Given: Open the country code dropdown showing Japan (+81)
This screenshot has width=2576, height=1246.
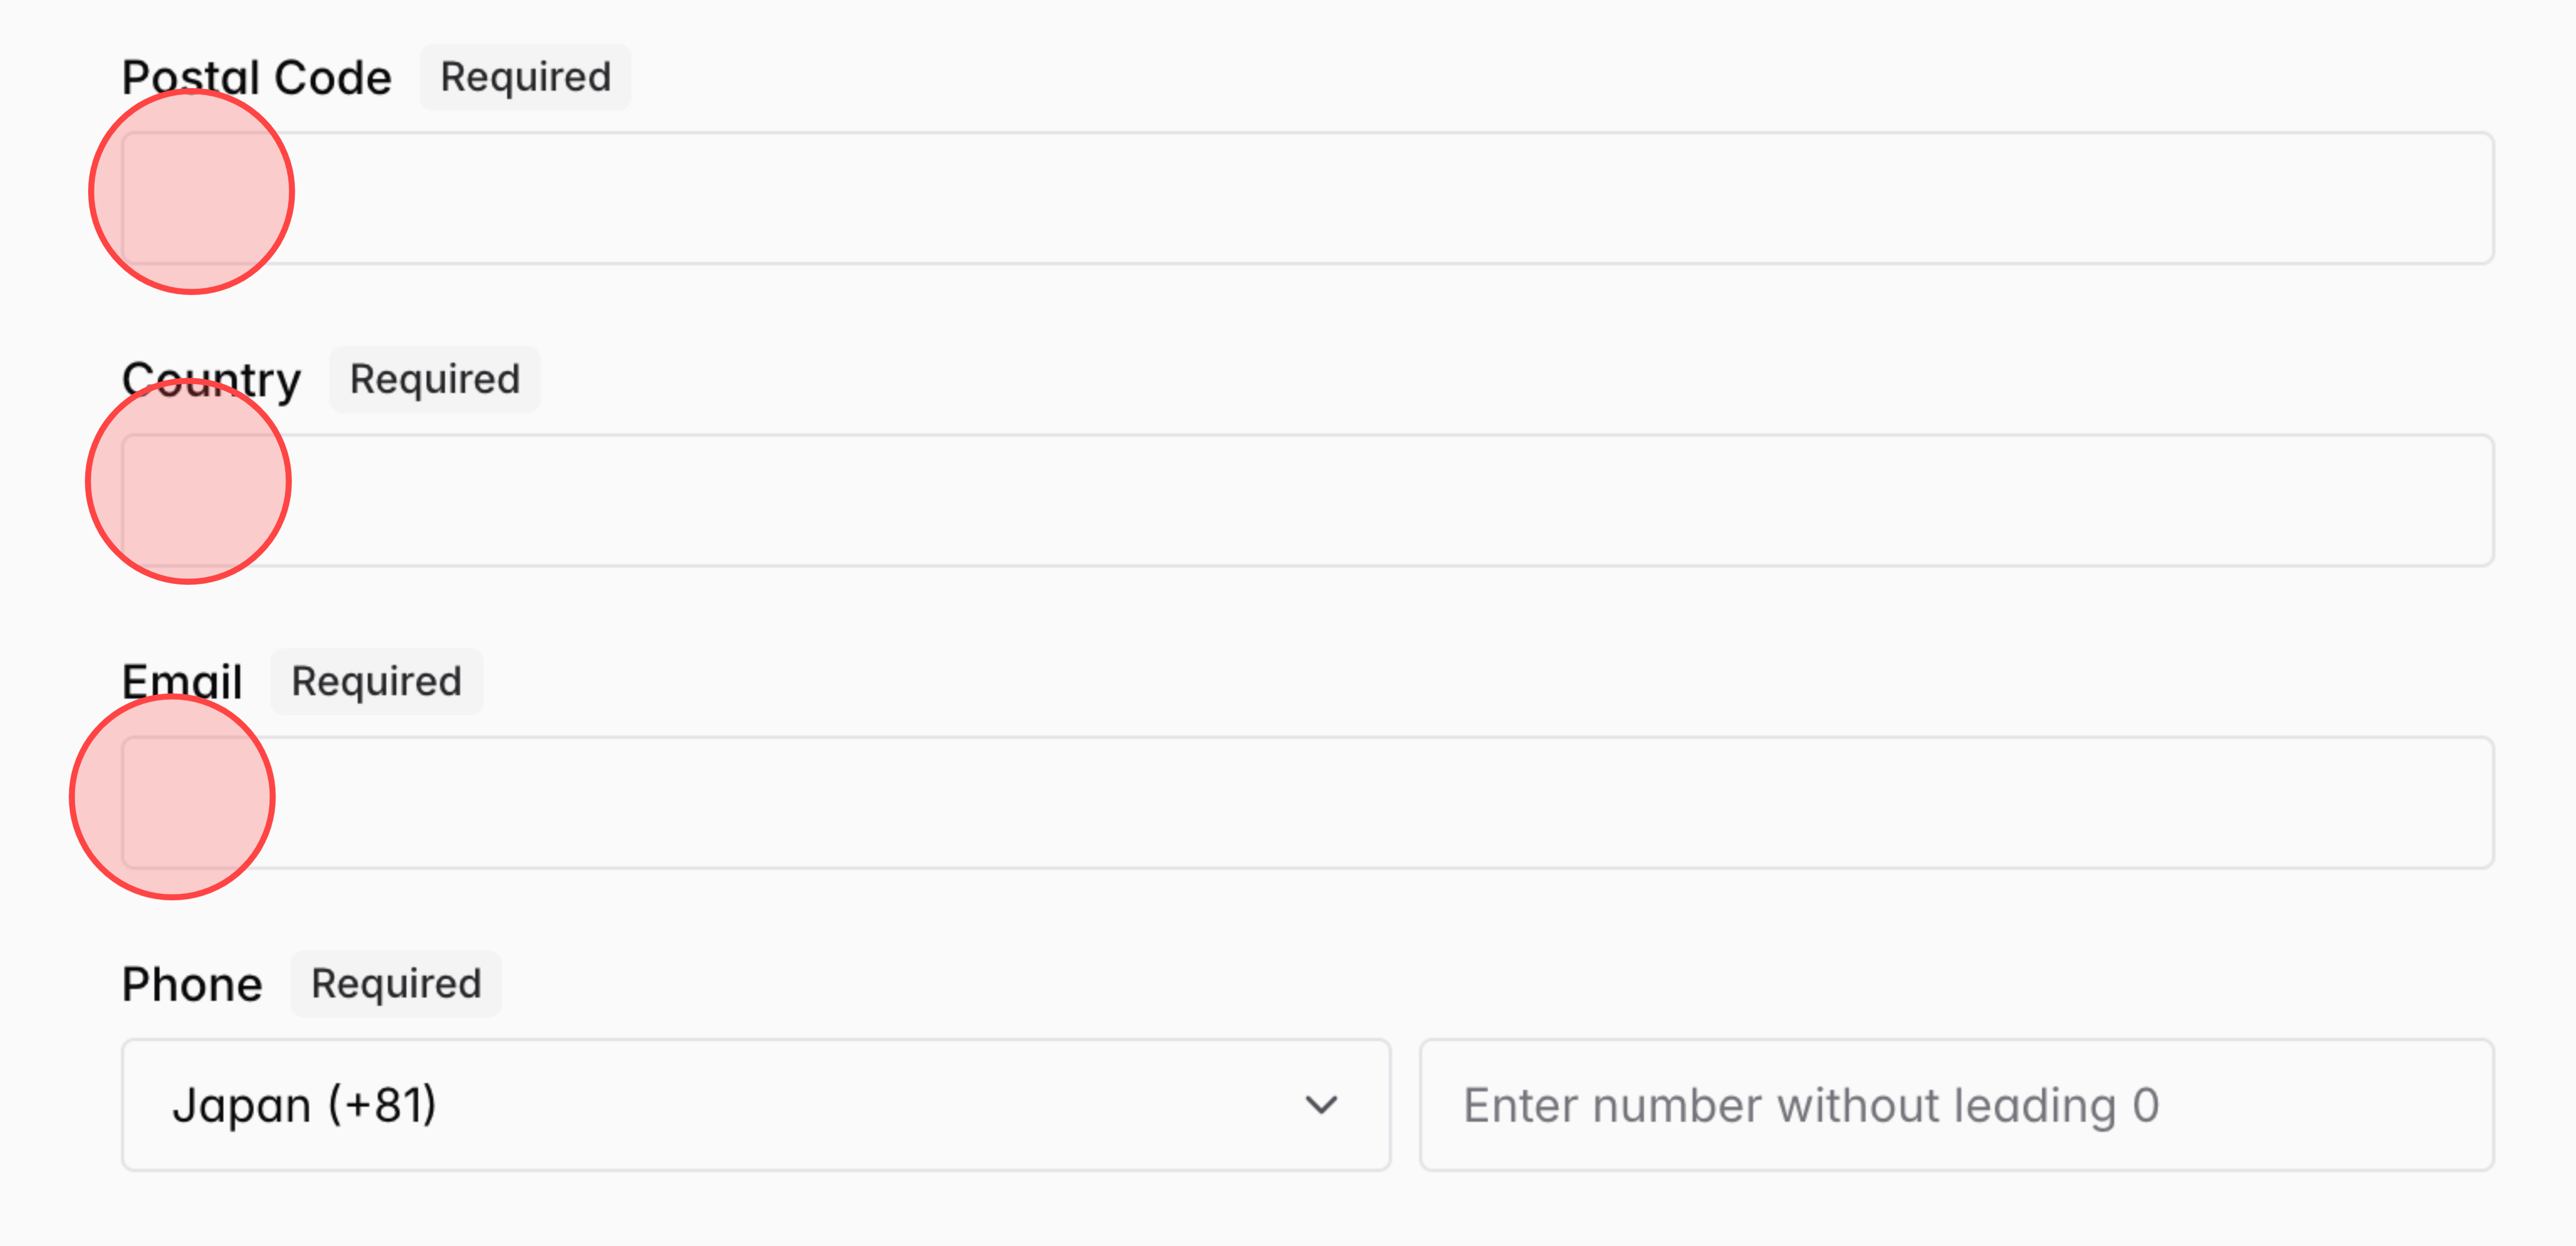Looking at the screenshot, I should point(755,1104).
